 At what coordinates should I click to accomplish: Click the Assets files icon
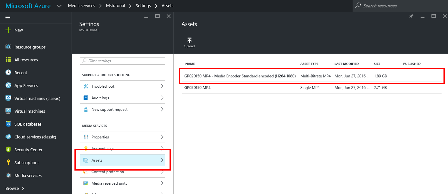tap(86, 160)
